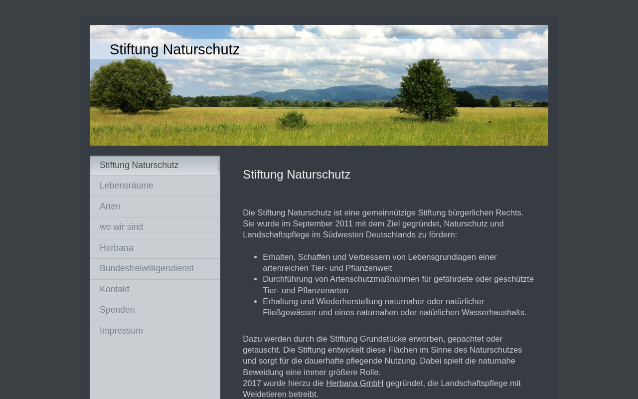Click the bullet about Erhalten, Schaffen und Verbessern
Screen dimensions: 638x399
[x=380, y=262]
